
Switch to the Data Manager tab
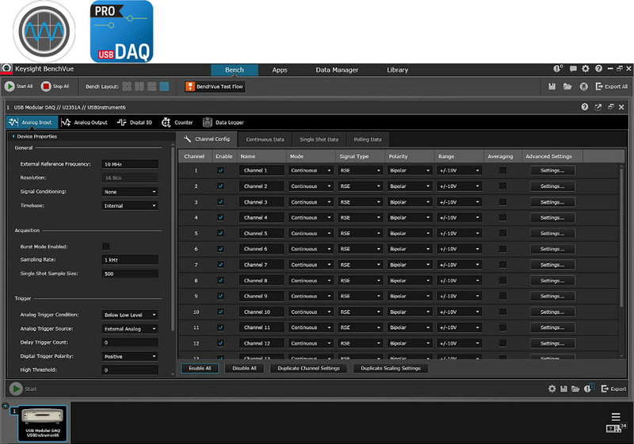337,70
